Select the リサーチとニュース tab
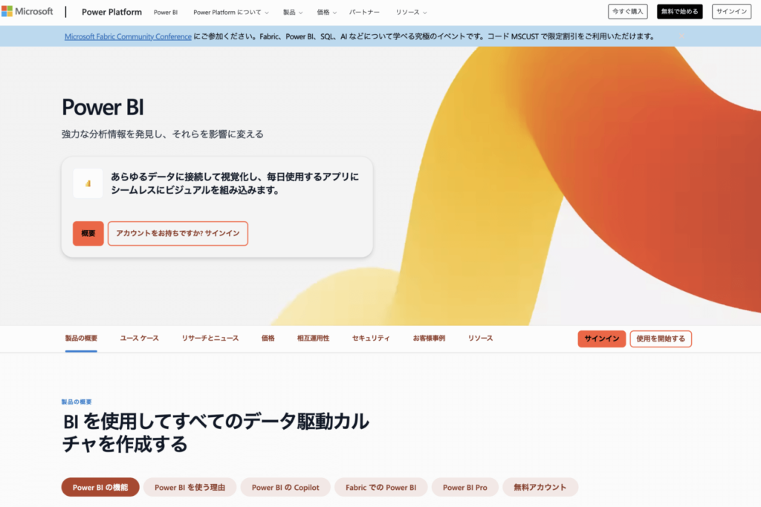The image size is (761, 507). [x=210, y=338]
